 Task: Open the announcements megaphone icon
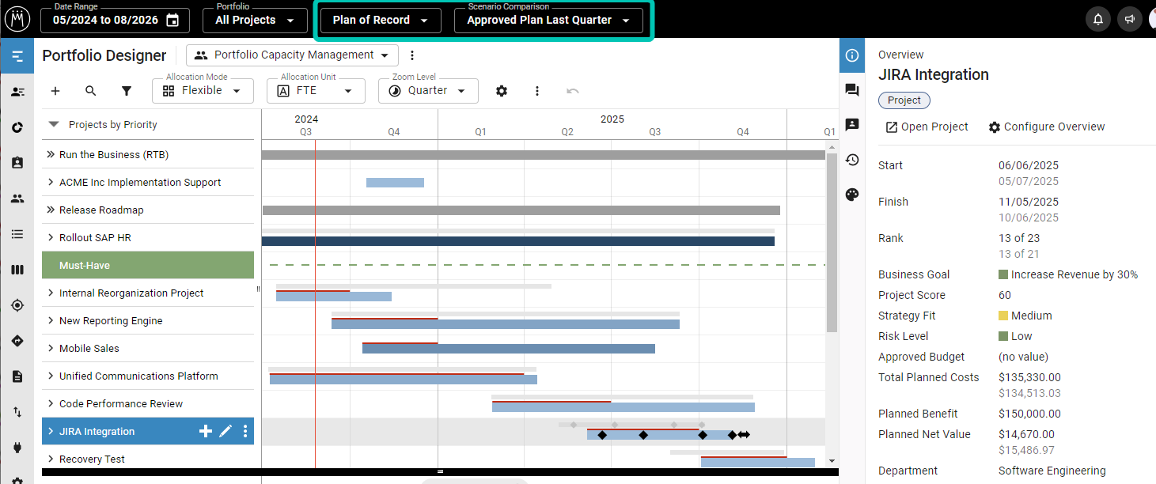pos(1130,19)
